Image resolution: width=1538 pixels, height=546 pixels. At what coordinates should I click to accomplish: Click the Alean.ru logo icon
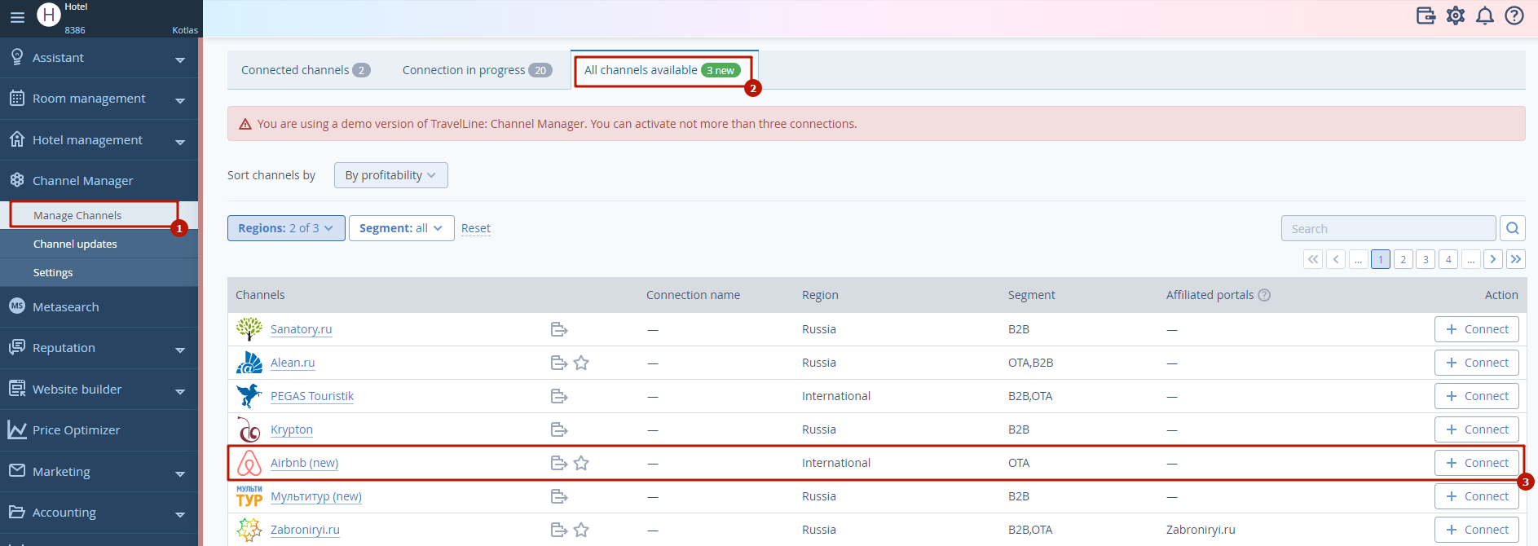coord(249,363)
